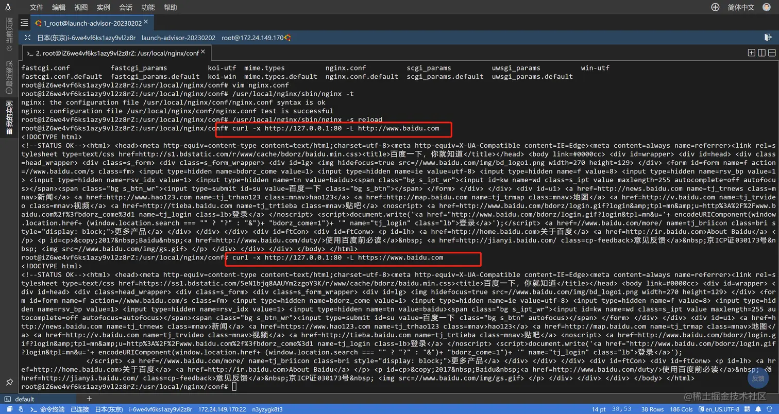
Task: Toggle the session list sidebar icon
Action: click(x=24, y=23)
